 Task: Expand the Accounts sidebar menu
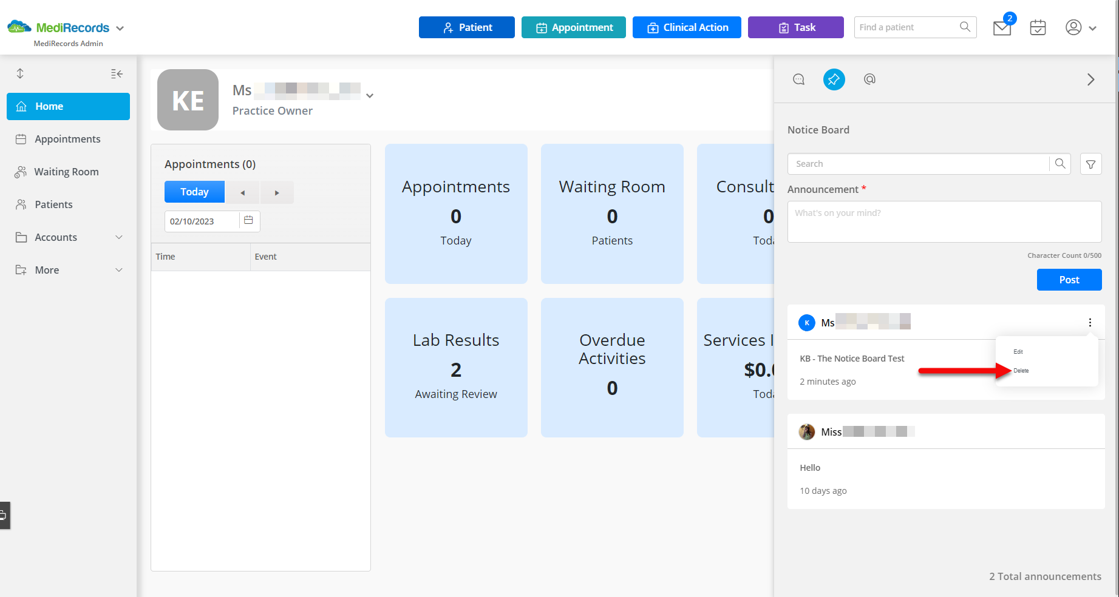click(x=68, y=237)
